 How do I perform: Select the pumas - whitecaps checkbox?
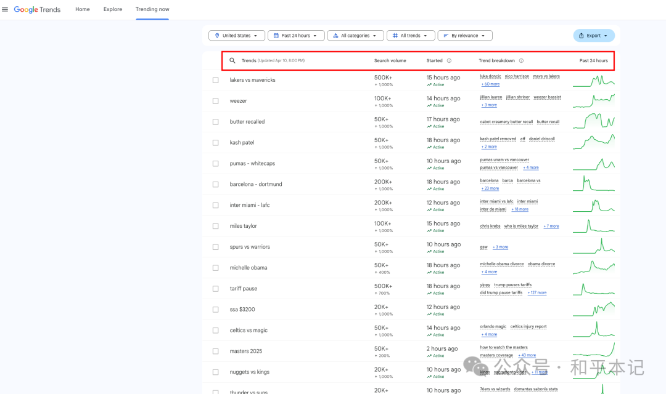[x=216, y=163]
